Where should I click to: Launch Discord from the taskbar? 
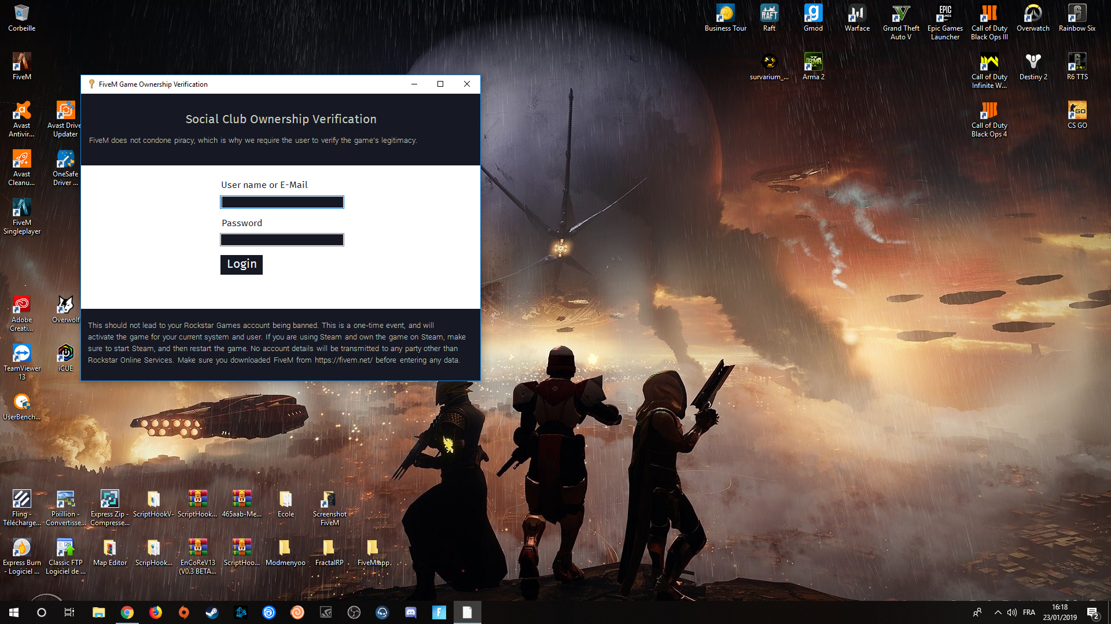point(410,612)
